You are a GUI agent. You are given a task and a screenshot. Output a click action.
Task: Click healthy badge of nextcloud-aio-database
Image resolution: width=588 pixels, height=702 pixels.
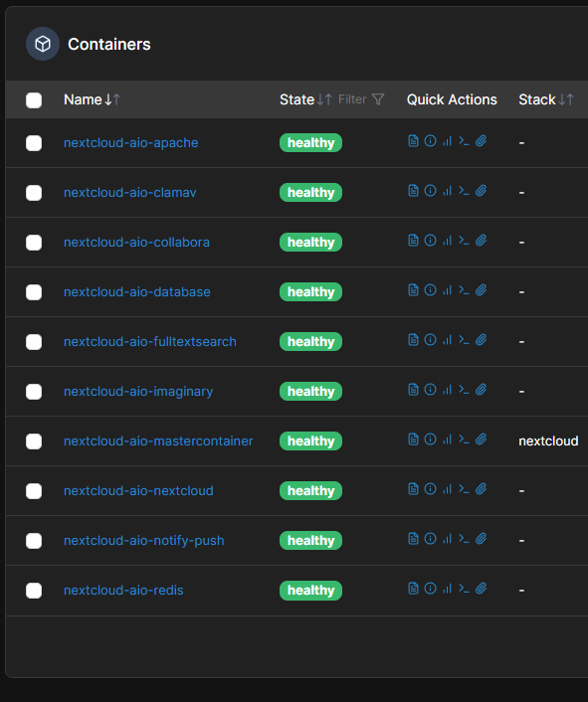pos(310,292)
